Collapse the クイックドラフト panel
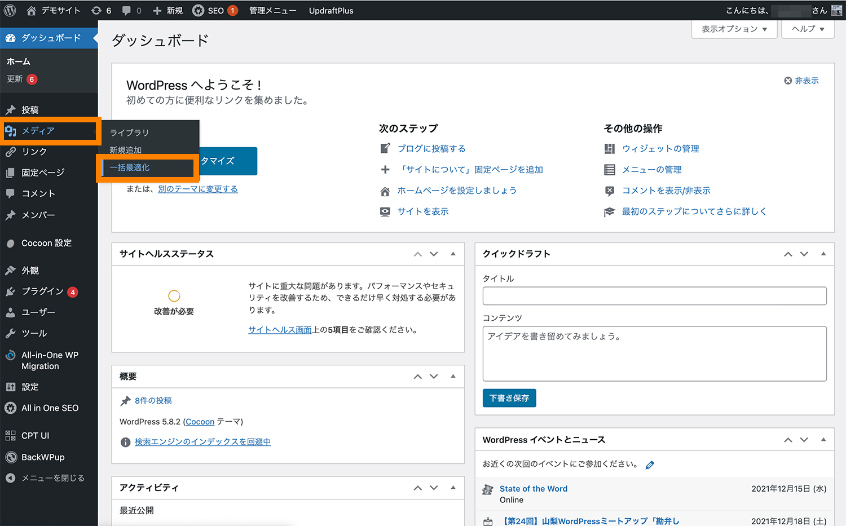This screenshot has height=526, width=846. (823, 254)
